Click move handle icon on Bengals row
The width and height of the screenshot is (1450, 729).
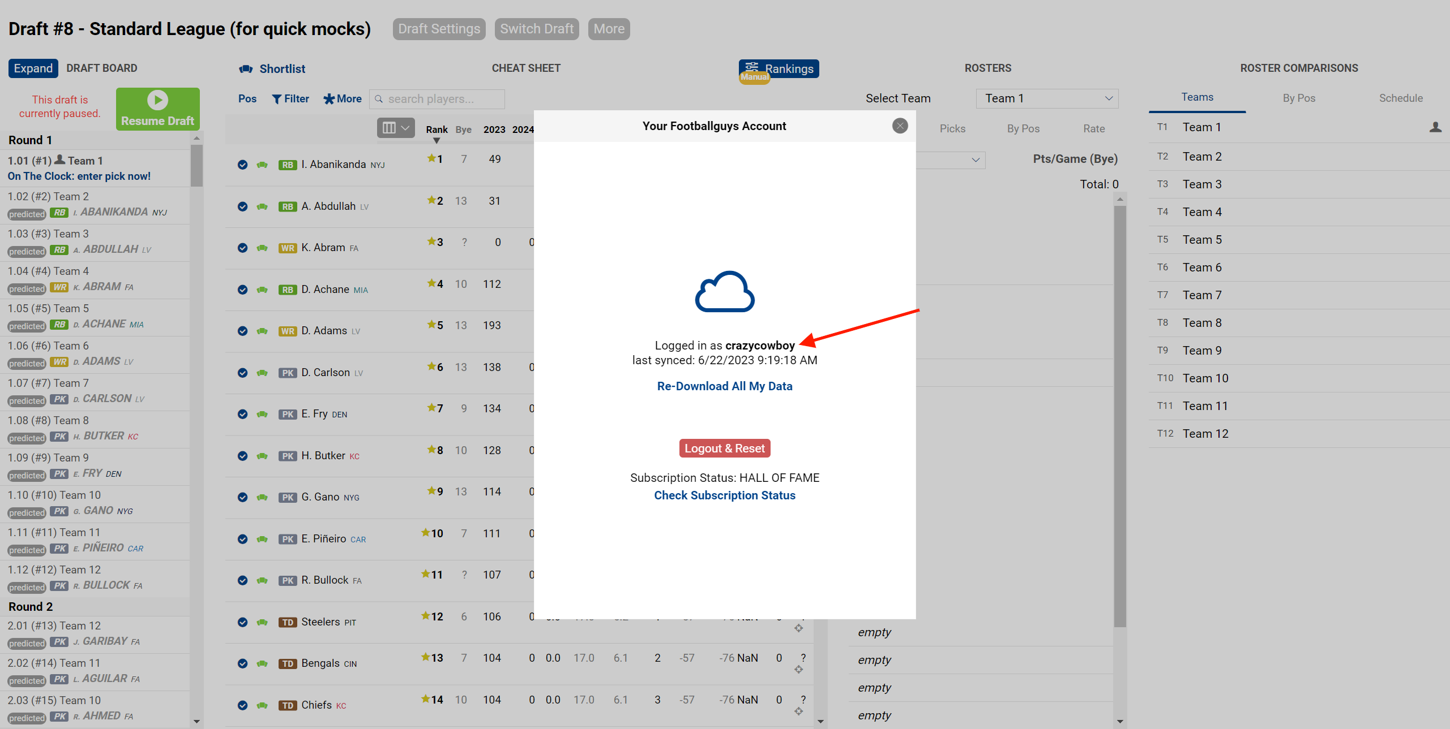coord(798,670)
